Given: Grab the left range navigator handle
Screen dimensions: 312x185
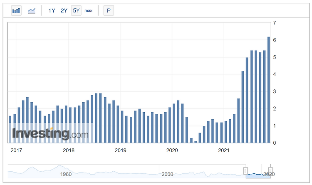Looking at the screenshot, I should 245,171.
